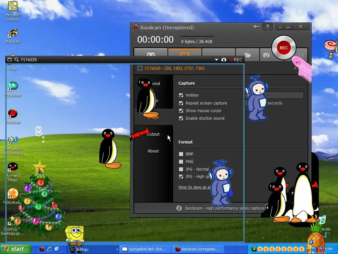Select SpongeBob Nick Clickable desktop icon
338x254 pixels.
[13, 146]
